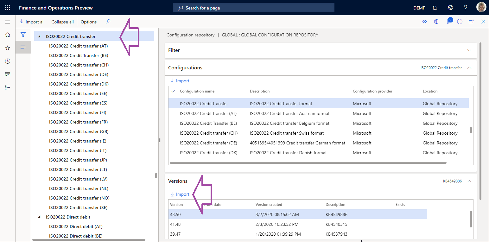Open the Home icon in the left sidebar
The height and width of the screenshot is (242, 489).
[7, 35]
